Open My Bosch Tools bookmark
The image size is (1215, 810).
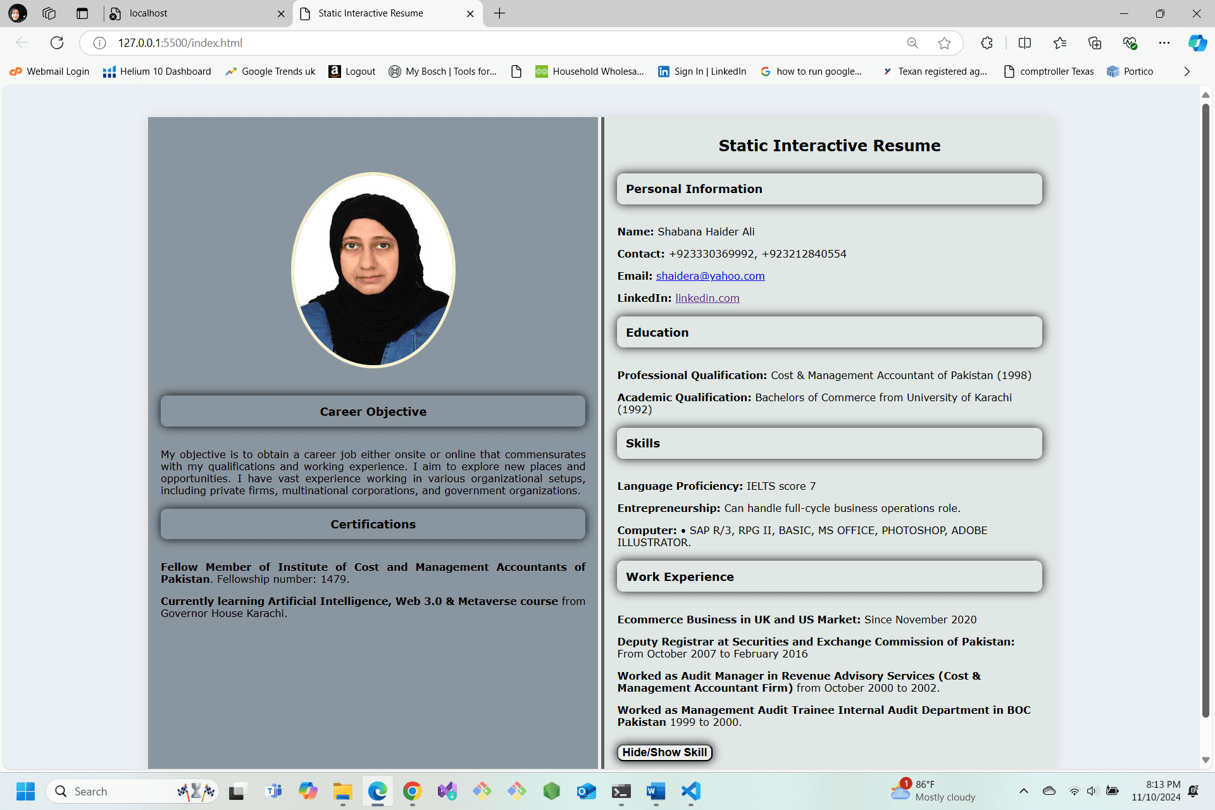point(443,72)
